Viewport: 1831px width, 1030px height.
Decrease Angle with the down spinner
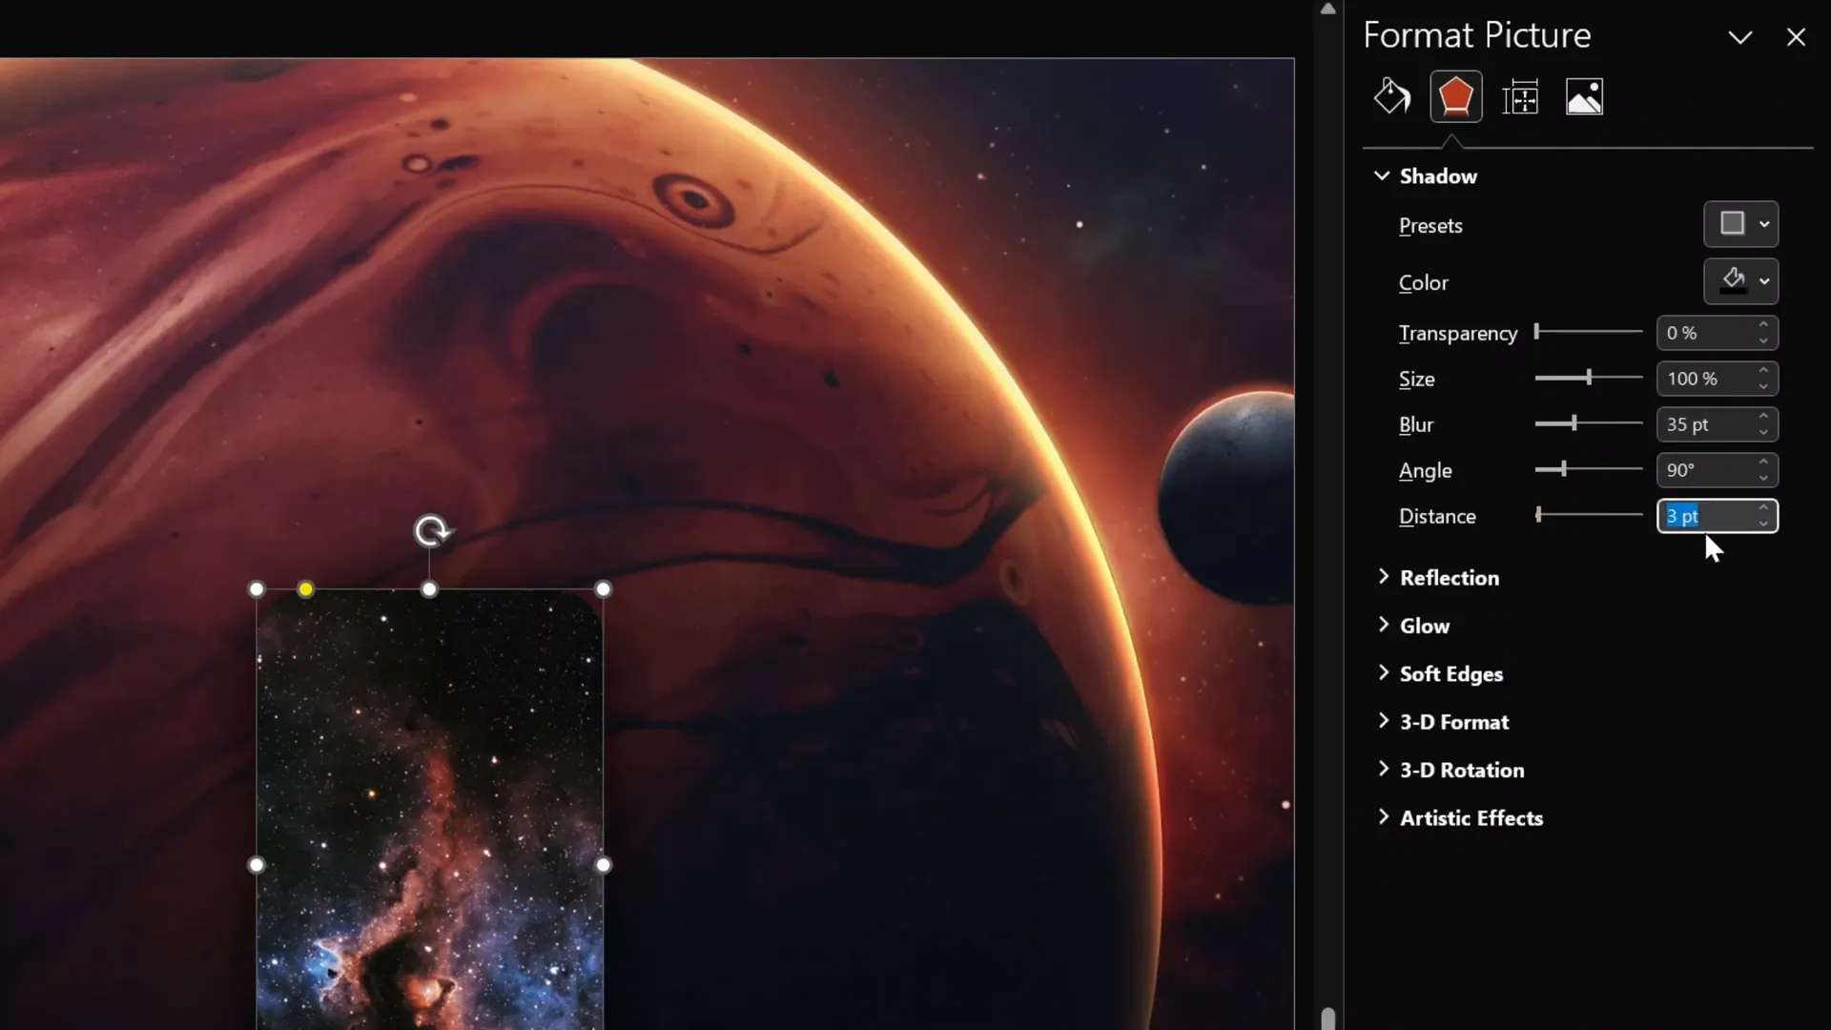[1763, 478]
